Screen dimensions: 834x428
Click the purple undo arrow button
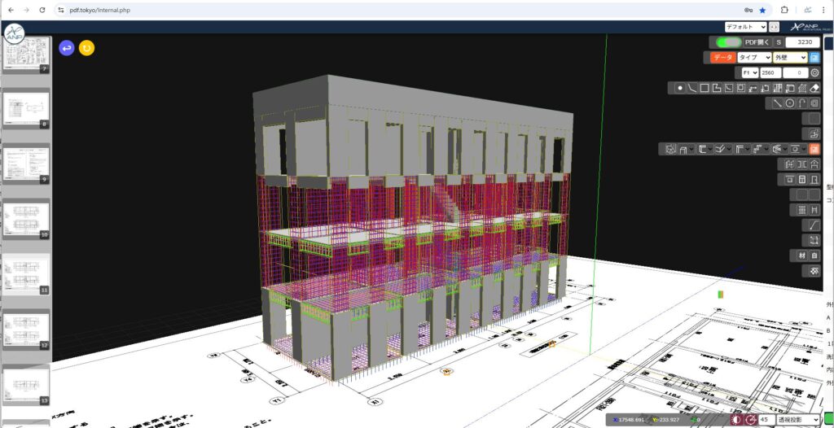coord(67,48)
